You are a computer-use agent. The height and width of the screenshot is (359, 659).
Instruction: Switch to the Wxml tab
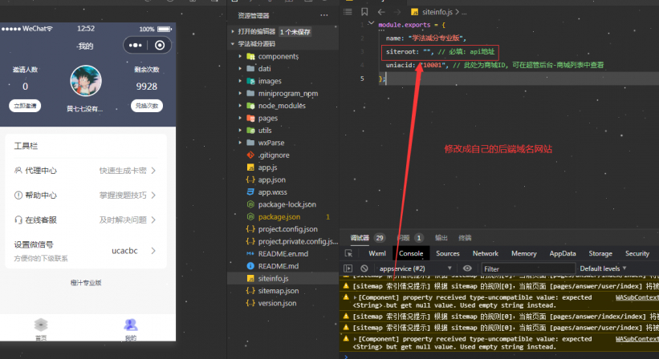coord(376,253)
